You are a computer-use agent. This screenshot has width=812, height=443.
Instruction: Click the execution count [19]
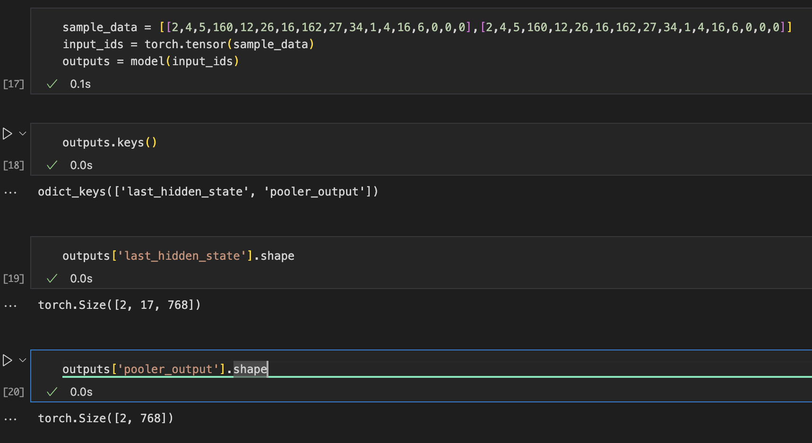(13, 278)
